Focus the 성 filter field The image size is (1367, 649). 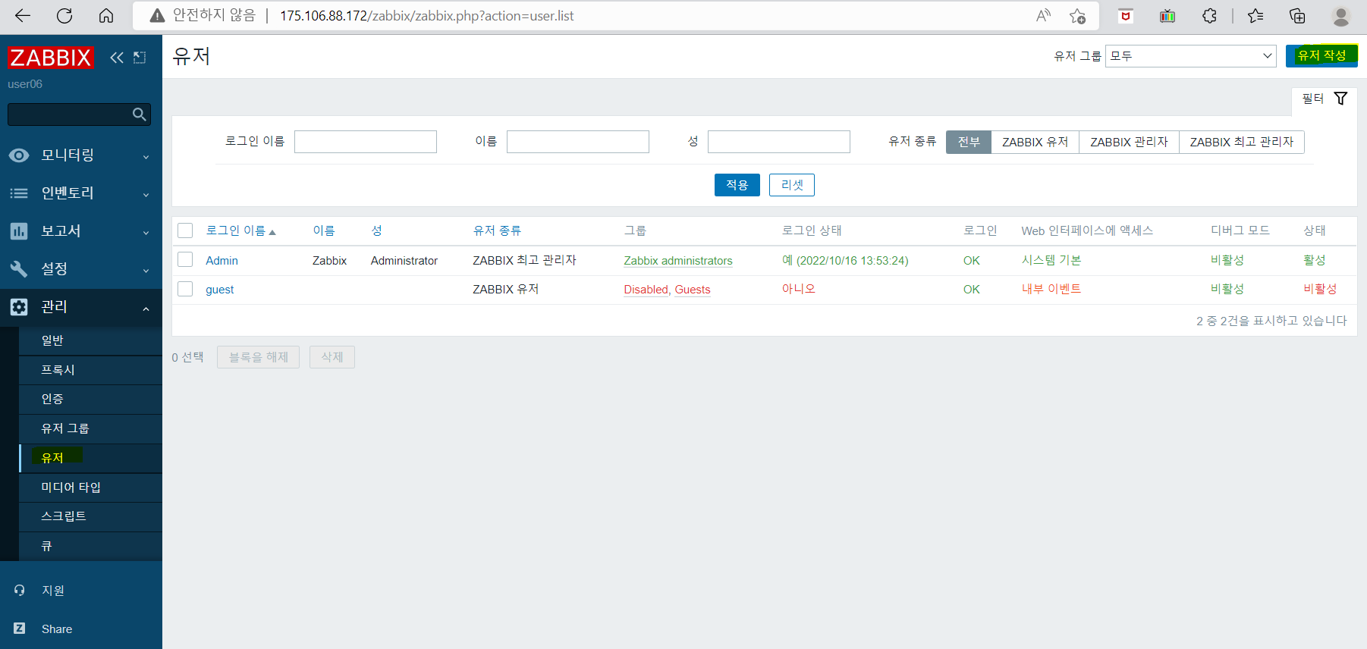tap(779, 142)
